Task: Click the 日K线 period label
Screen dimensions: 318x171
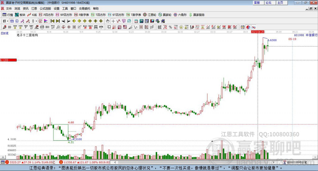Action: pos(5,33)
